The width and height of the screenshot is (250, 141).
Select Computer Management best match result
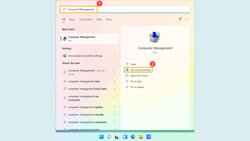pos(90,39)
